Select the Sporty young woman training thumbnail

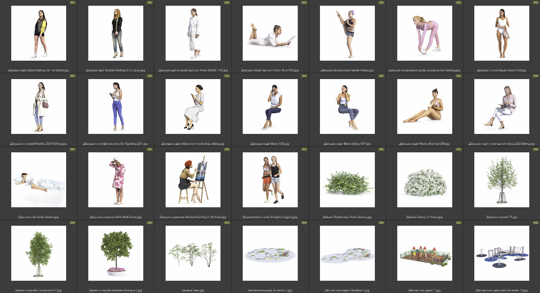(x=424, y=33)
